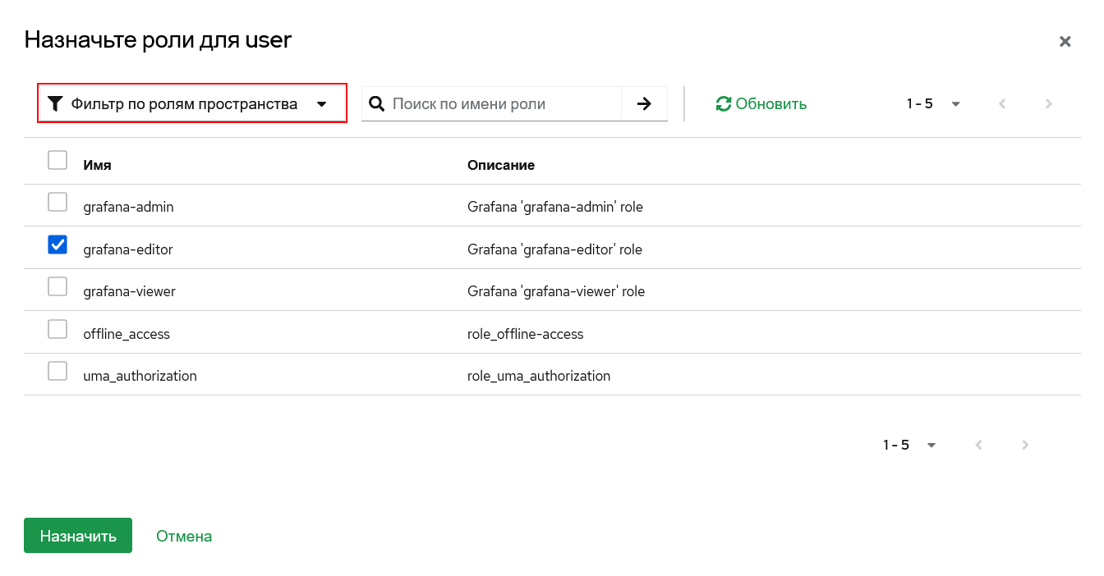The image size is (1104, 576).
Task: Check the uma_authorization role checkbox
Action: point(57,371)
